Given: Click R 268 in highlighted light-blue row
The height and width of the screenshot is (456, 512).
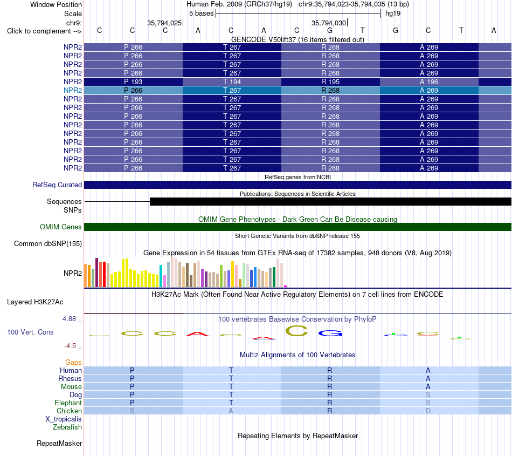Looking at the screenshot, I should click(330, 90).
